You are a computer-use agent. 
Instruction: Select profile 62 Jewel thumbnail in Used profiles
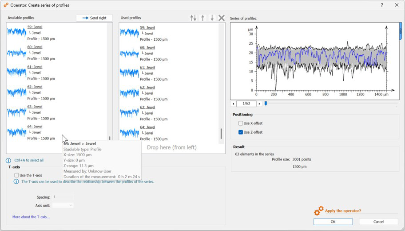pos(129,93)
